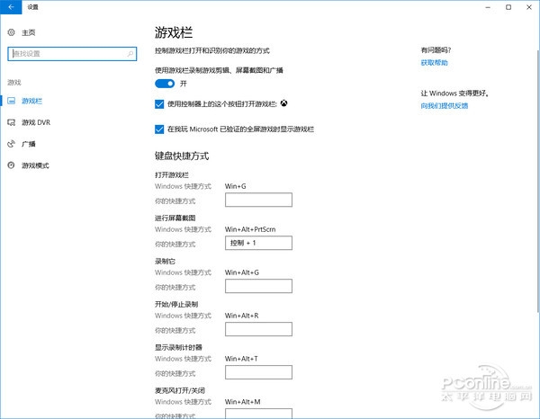
Task: Click the Win+Alt+M shortcut text
Action: [243, 402]
